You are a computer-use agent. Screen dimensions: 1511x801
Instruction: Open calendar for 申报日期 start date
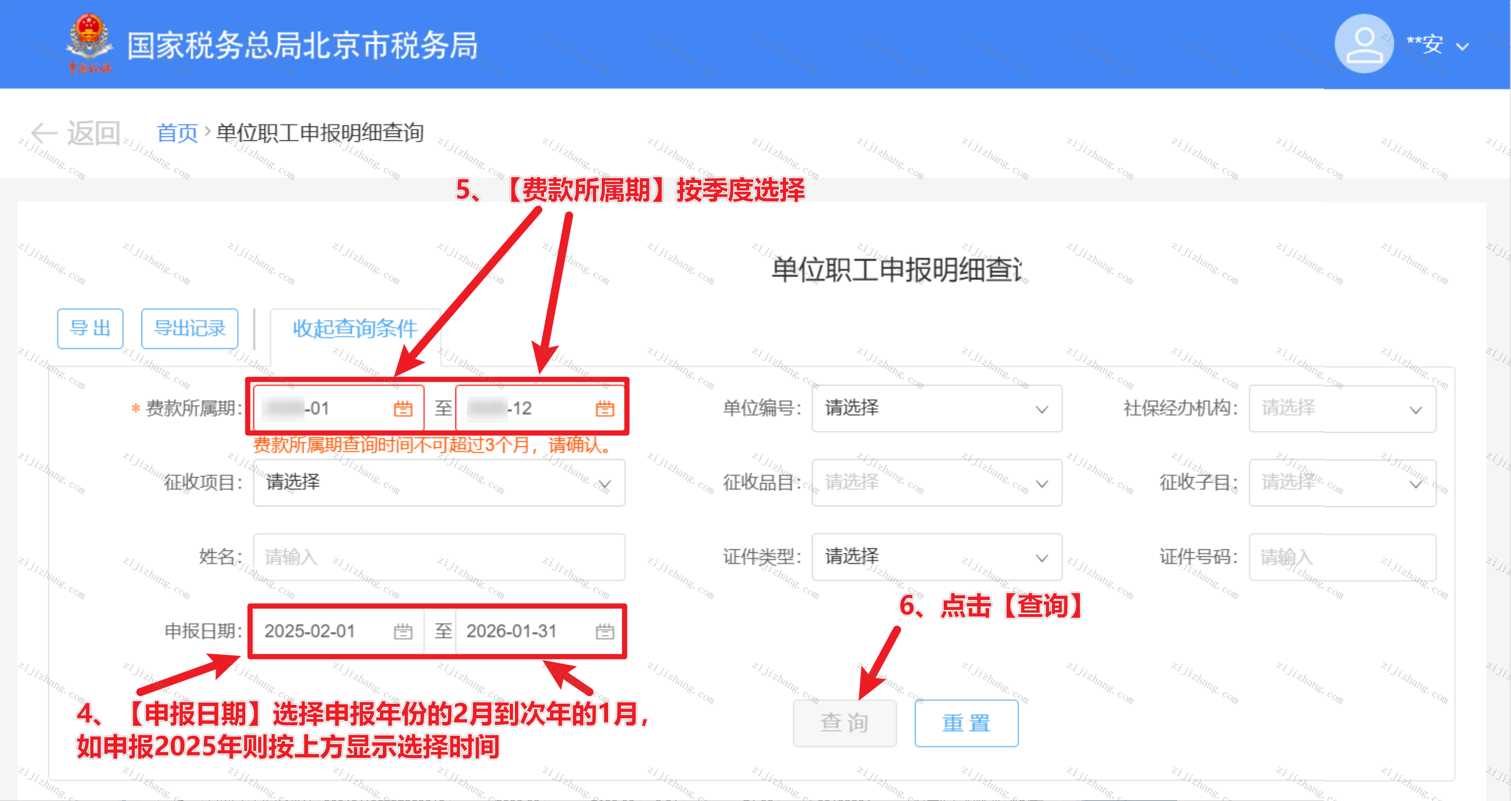coord(403,631)
